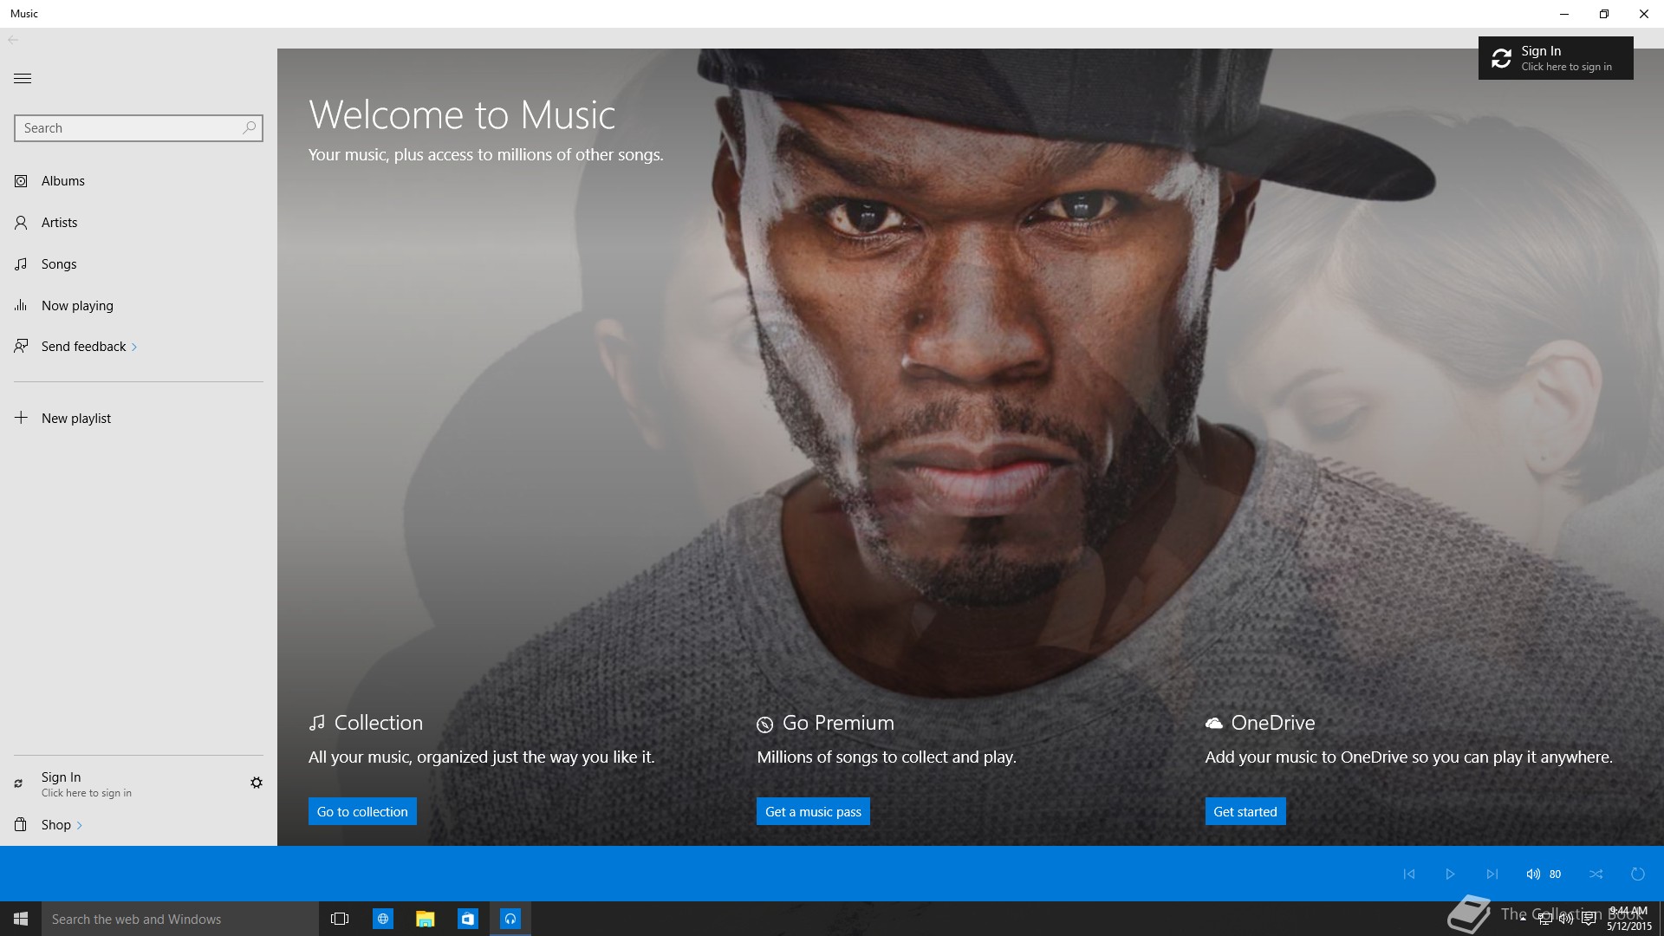Click the back arrow button
This screenshot has width=1664, height=936.
click(13, 39)
